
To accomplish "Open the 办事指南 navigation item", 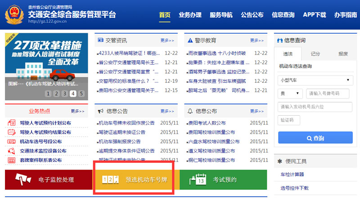I will 346,15.
